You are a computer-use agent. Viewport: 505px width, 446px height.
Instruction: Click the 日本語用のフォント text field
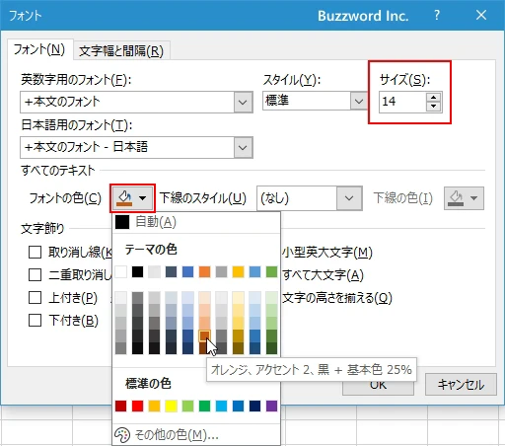[127, 147]
